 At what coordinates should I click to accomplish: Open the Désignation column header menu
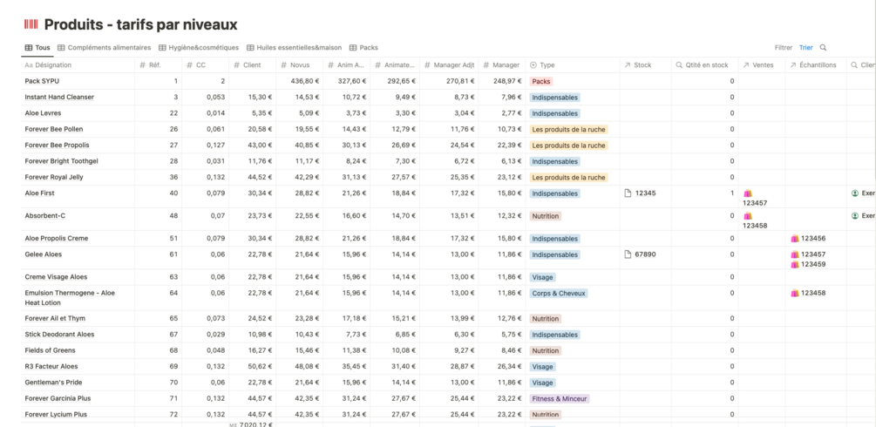coord(52,65)
